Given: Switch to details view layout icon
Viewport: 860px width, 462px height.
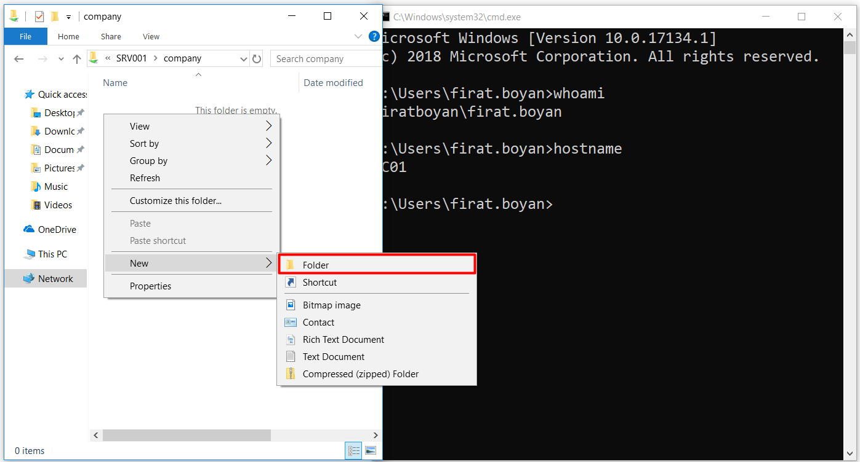Looking at the screenshot, I should click(x=353, y=451).
